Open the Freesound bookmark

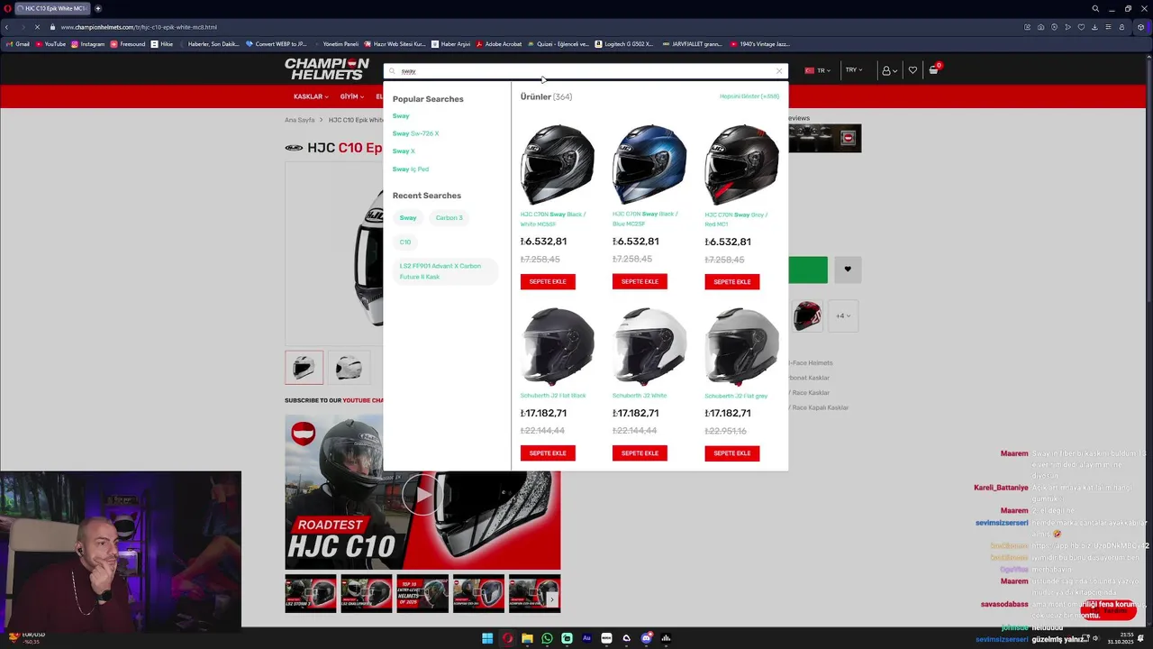click(128, 44)
